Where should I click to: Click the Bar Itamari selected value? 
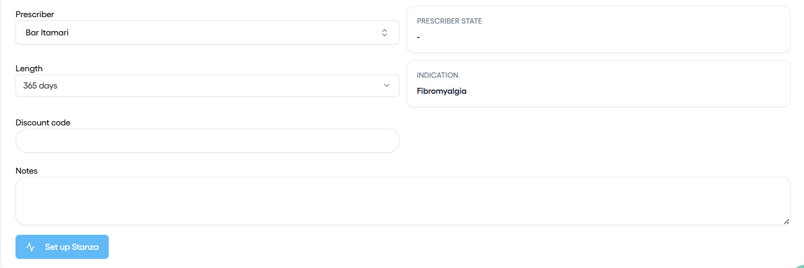pos(47,33)
